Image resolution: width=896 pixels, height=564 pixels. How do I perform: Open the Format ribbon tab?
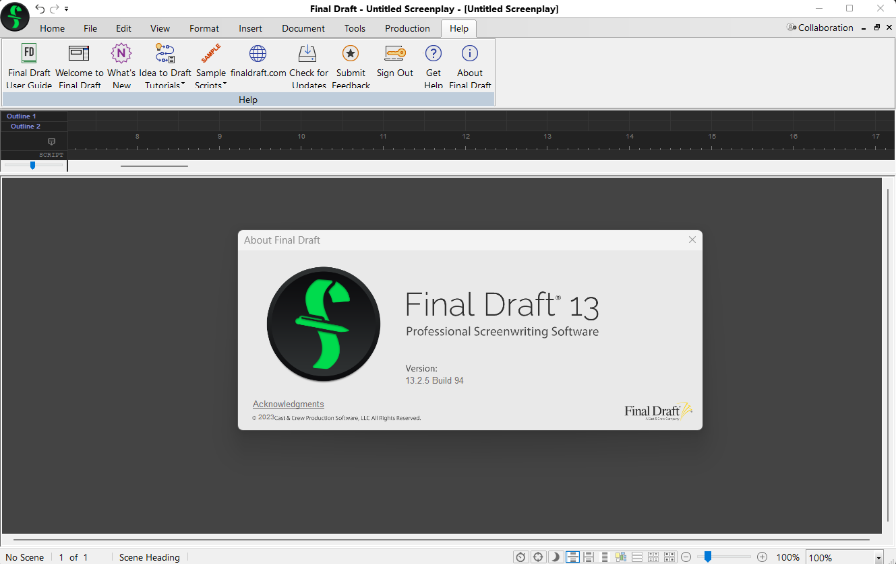[x=204, y=28]
